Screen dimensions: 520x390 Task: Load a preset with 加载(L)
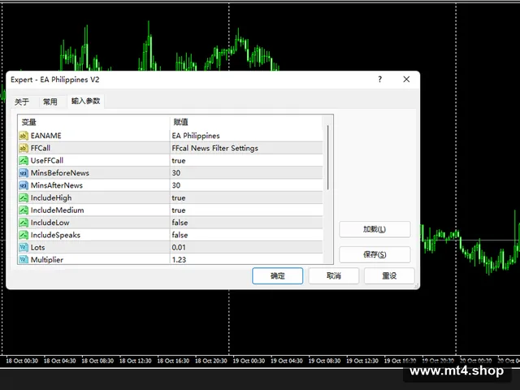click(x=375, y=229)
